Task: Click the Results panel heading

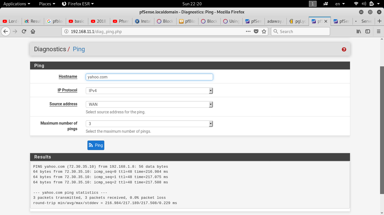Action: 190,157
